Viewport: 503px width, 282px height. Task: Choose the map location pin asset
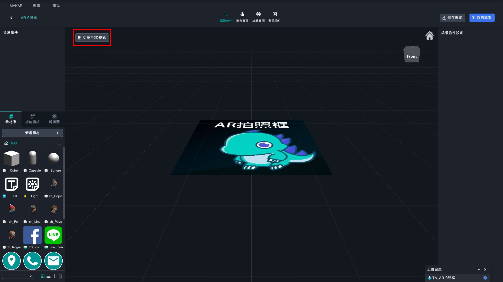pyautogui.click(x=12, y=261)
